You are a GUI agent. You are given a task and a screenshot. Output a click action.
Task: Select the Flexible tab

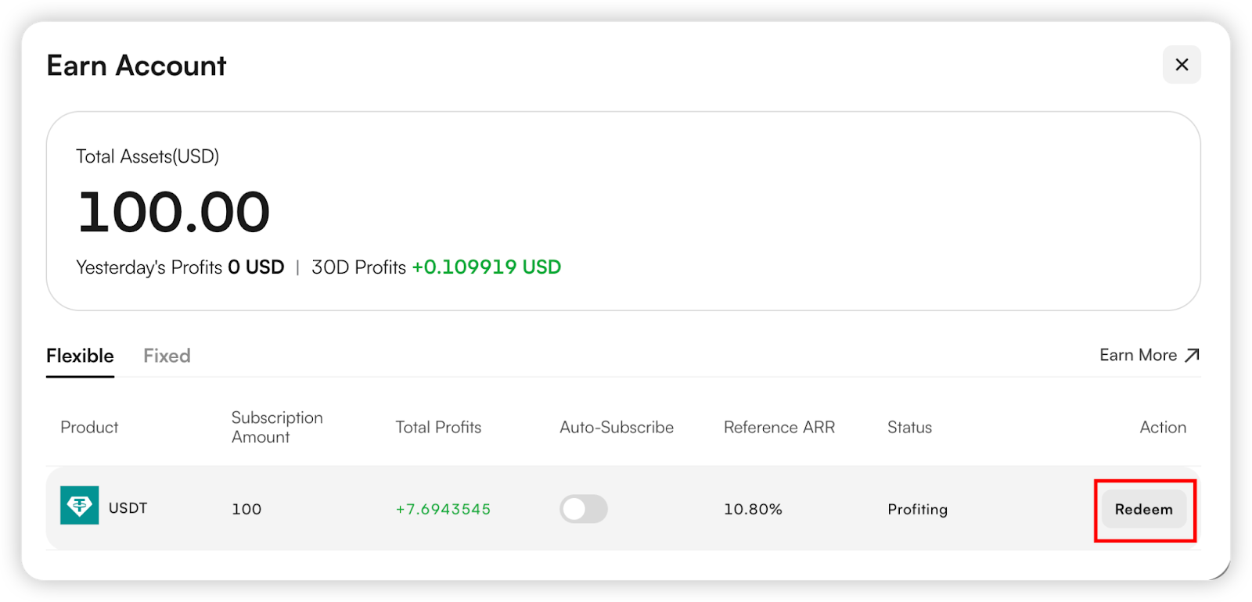pyautogui.click(x=80, y=356)
